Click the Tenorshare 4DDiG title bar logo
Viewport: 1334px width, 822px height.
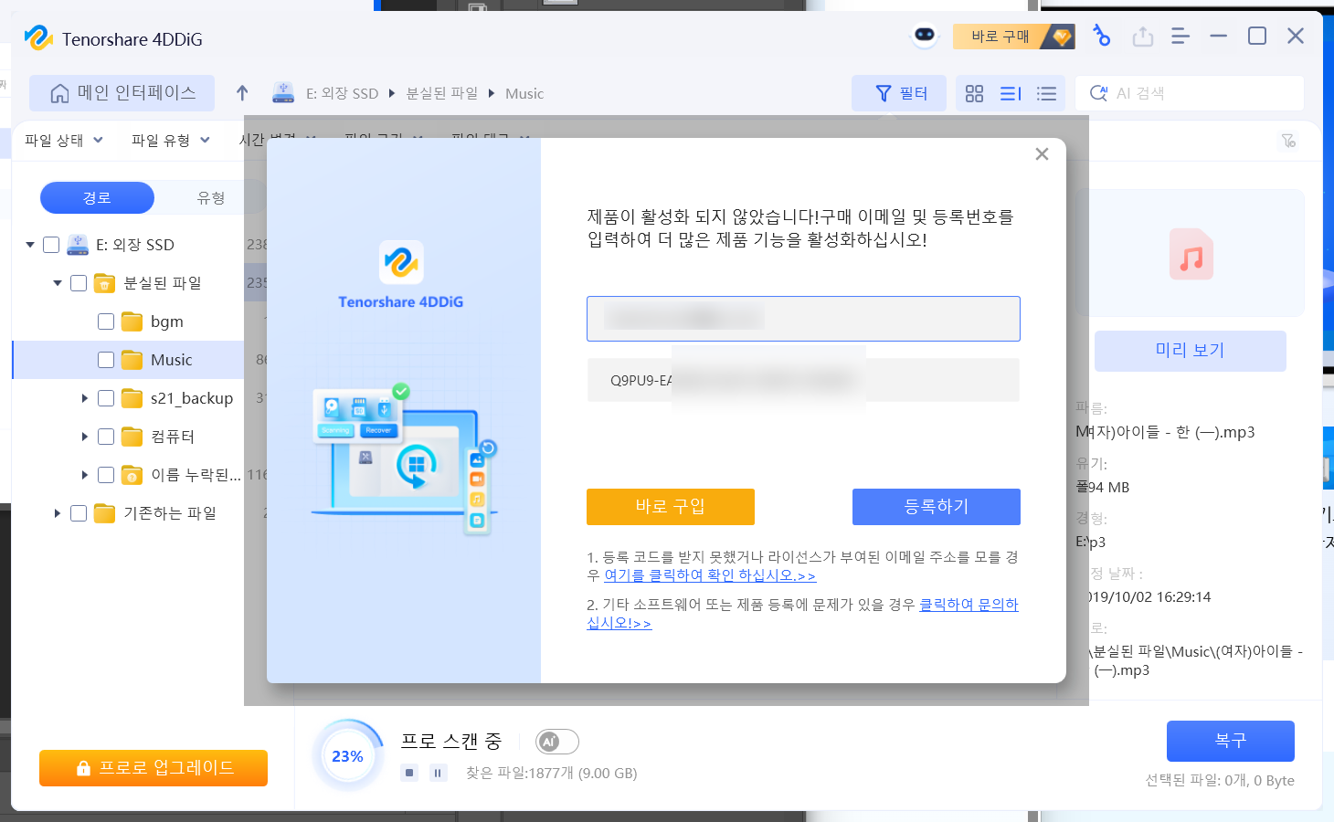pyautogui.click(x=38, y=38)
